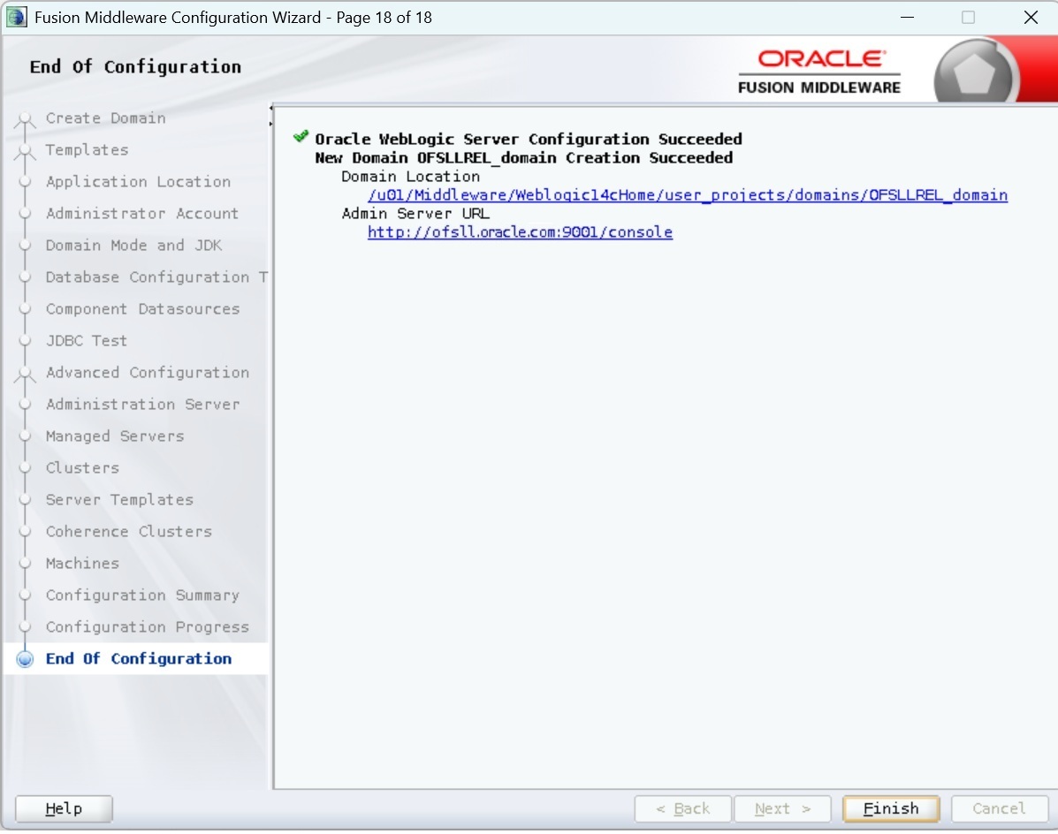The width and height of the screenshot is (1058, 834).
Task: Click the Oracle Fusion Middleware logo
Action: point(819,72)
